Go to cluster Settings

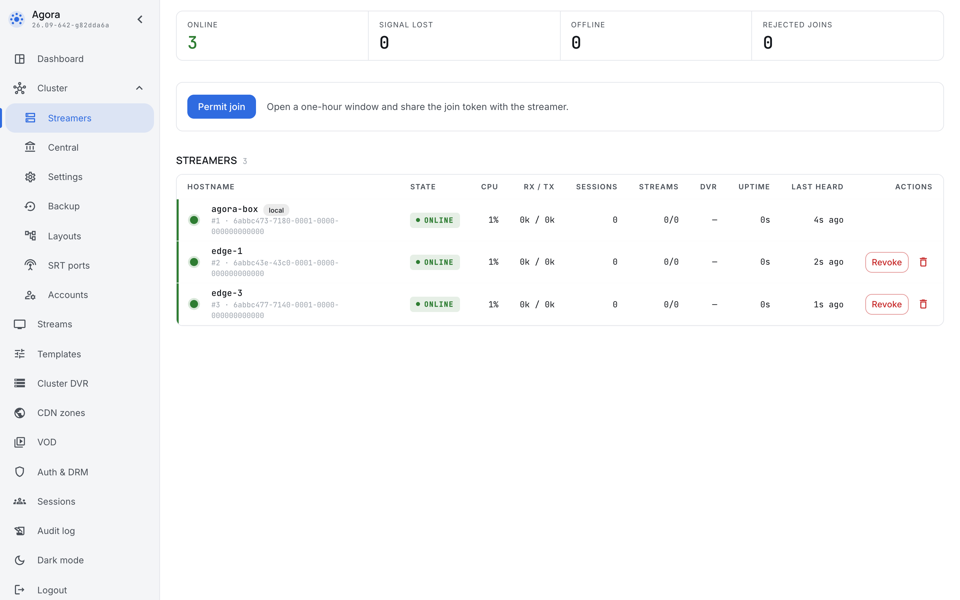click(x=79, y=177)
